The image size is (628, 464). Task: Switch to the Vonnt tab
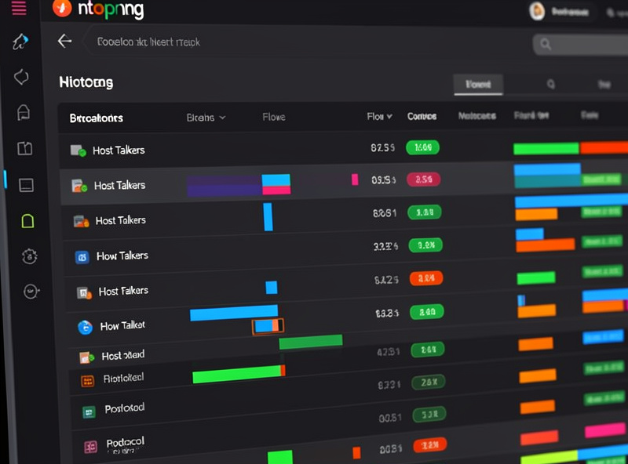(x=478, y=85)
